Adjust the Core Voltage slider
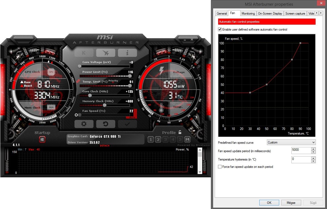Image resolution: width=327 pixels, height=209 pixels. point(105,66)
